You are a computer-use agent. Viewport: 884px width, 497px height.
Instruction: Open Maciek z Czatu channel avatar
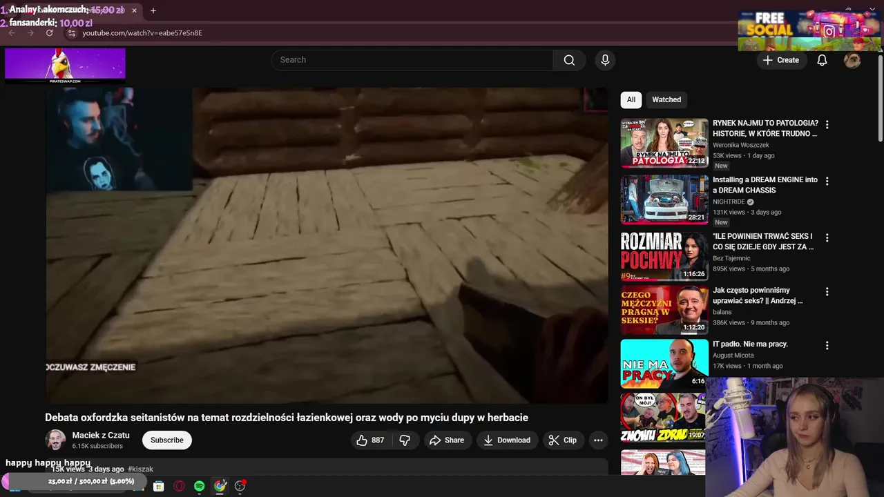point(55,440)
